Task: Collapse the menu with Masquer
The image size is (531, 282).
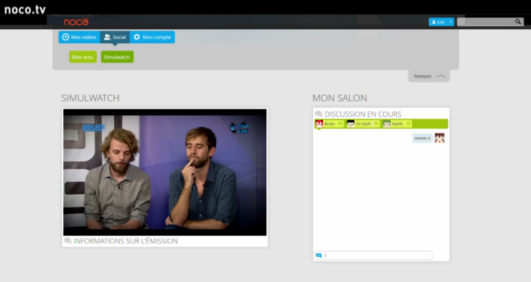Action: pyautogui.click(x=428, y=76)
